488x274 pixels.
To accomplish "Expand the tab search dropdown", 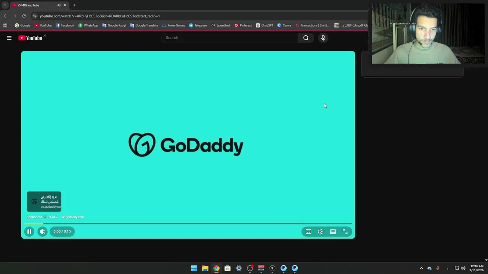I will tap(5, 5).
